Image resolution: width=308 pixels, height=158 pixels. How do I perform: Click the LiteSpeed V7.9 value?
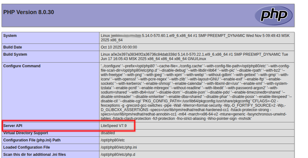click(111, 126)
